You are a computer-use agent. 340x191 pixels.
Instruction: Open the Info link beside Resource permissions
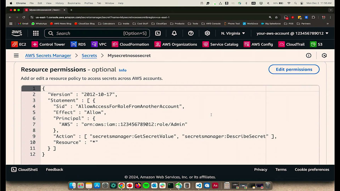pyautogui.click(x=123, y=70)
